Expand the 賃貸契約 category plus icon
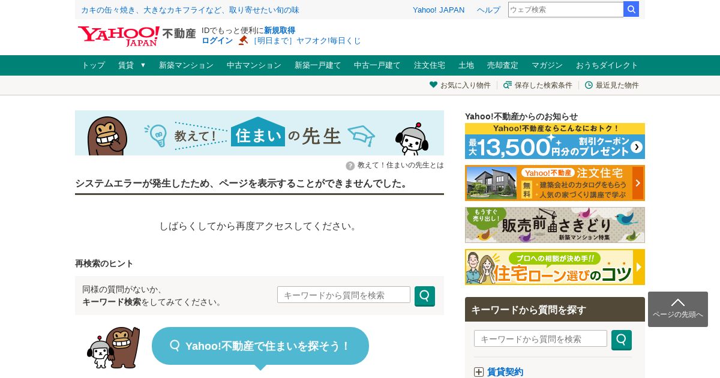Viewport: 720px width, 378px height. [x=479, y=372]
